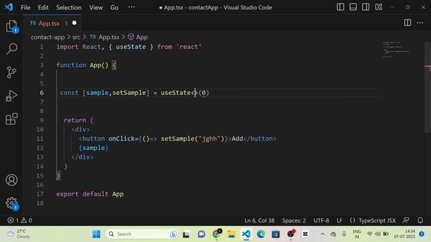Viewport: 431px width, 242px height.
Task: Expand the hidden menu bar items ellipsis
Action: point(132,7)
